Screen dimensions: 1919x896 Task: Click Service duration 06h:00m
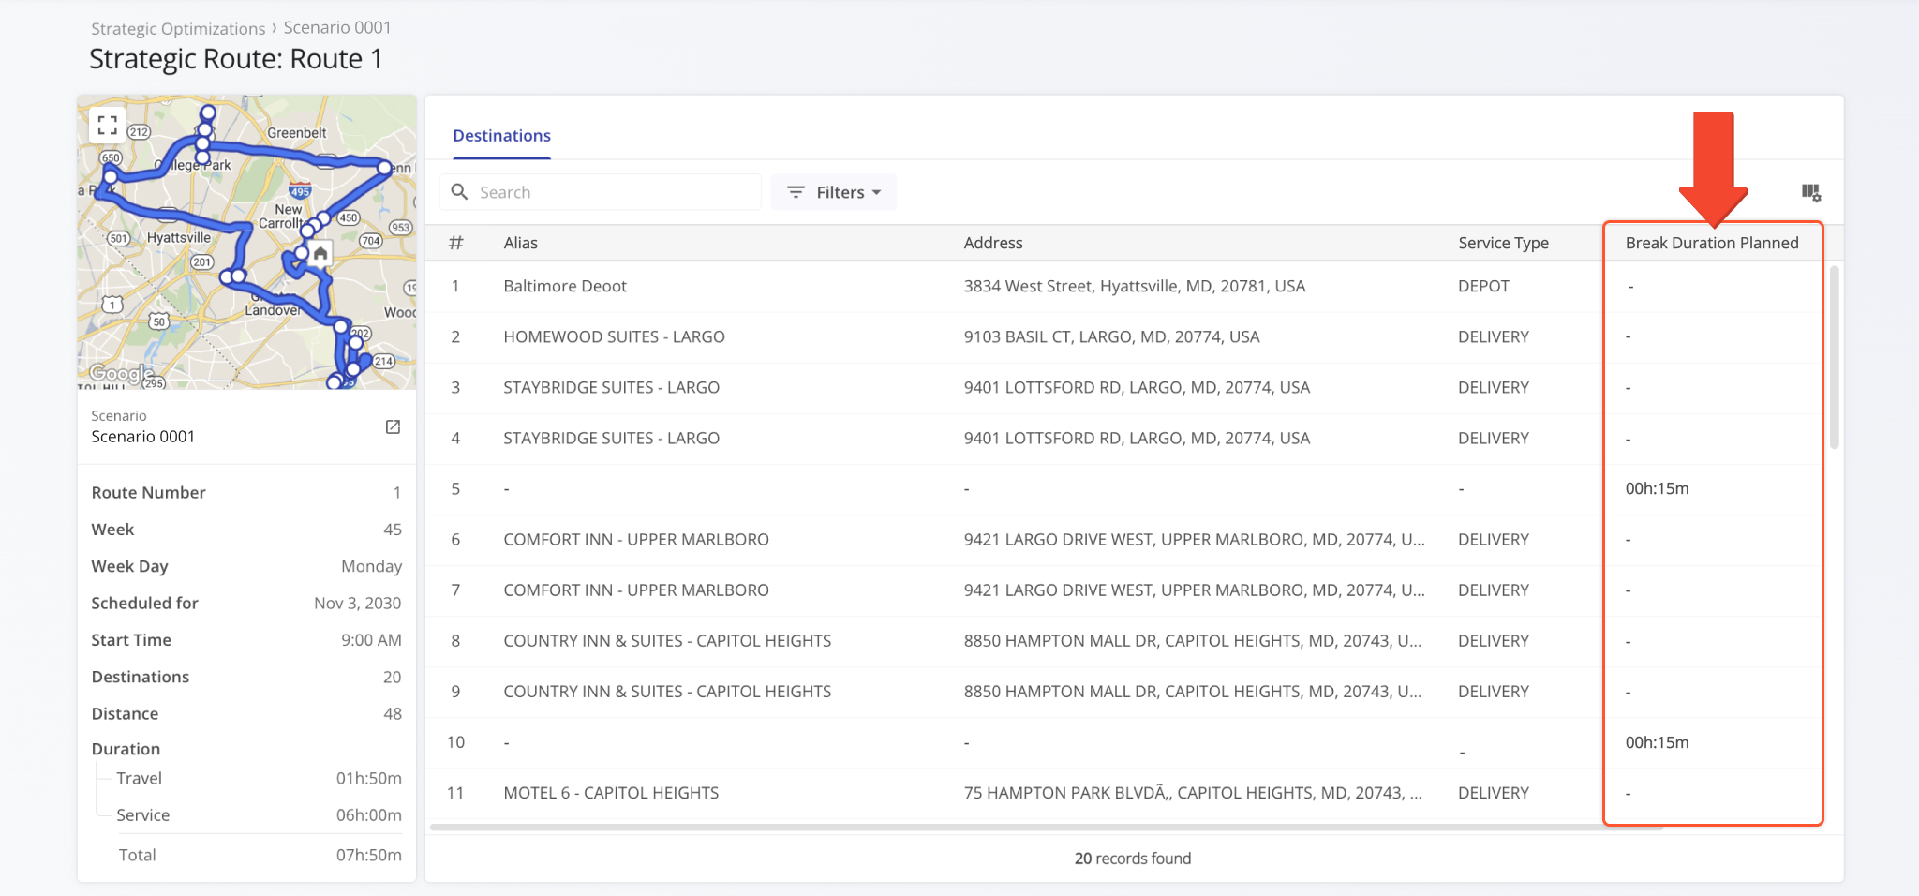click(x=368, y=815)
